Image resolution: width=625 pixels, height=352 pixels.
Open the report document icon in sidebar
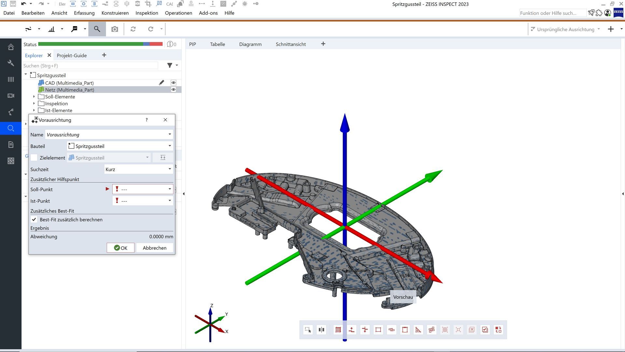(x=11, y=144)
